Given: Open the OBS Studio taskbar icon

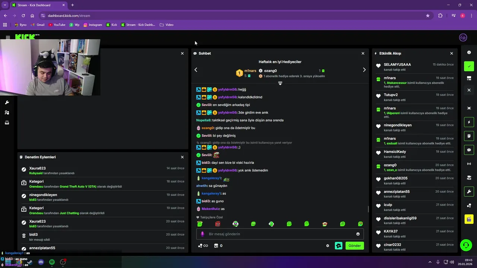Looking at the screenshot, I should pyautogui.click(x=63, y=262).
